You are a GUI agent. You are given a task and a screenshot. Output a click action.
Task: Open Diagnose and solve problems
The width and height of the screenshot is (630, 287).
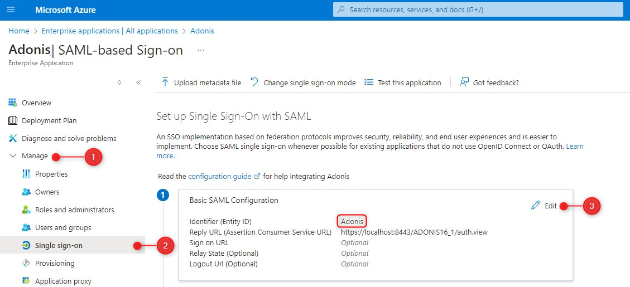point(69,138)
